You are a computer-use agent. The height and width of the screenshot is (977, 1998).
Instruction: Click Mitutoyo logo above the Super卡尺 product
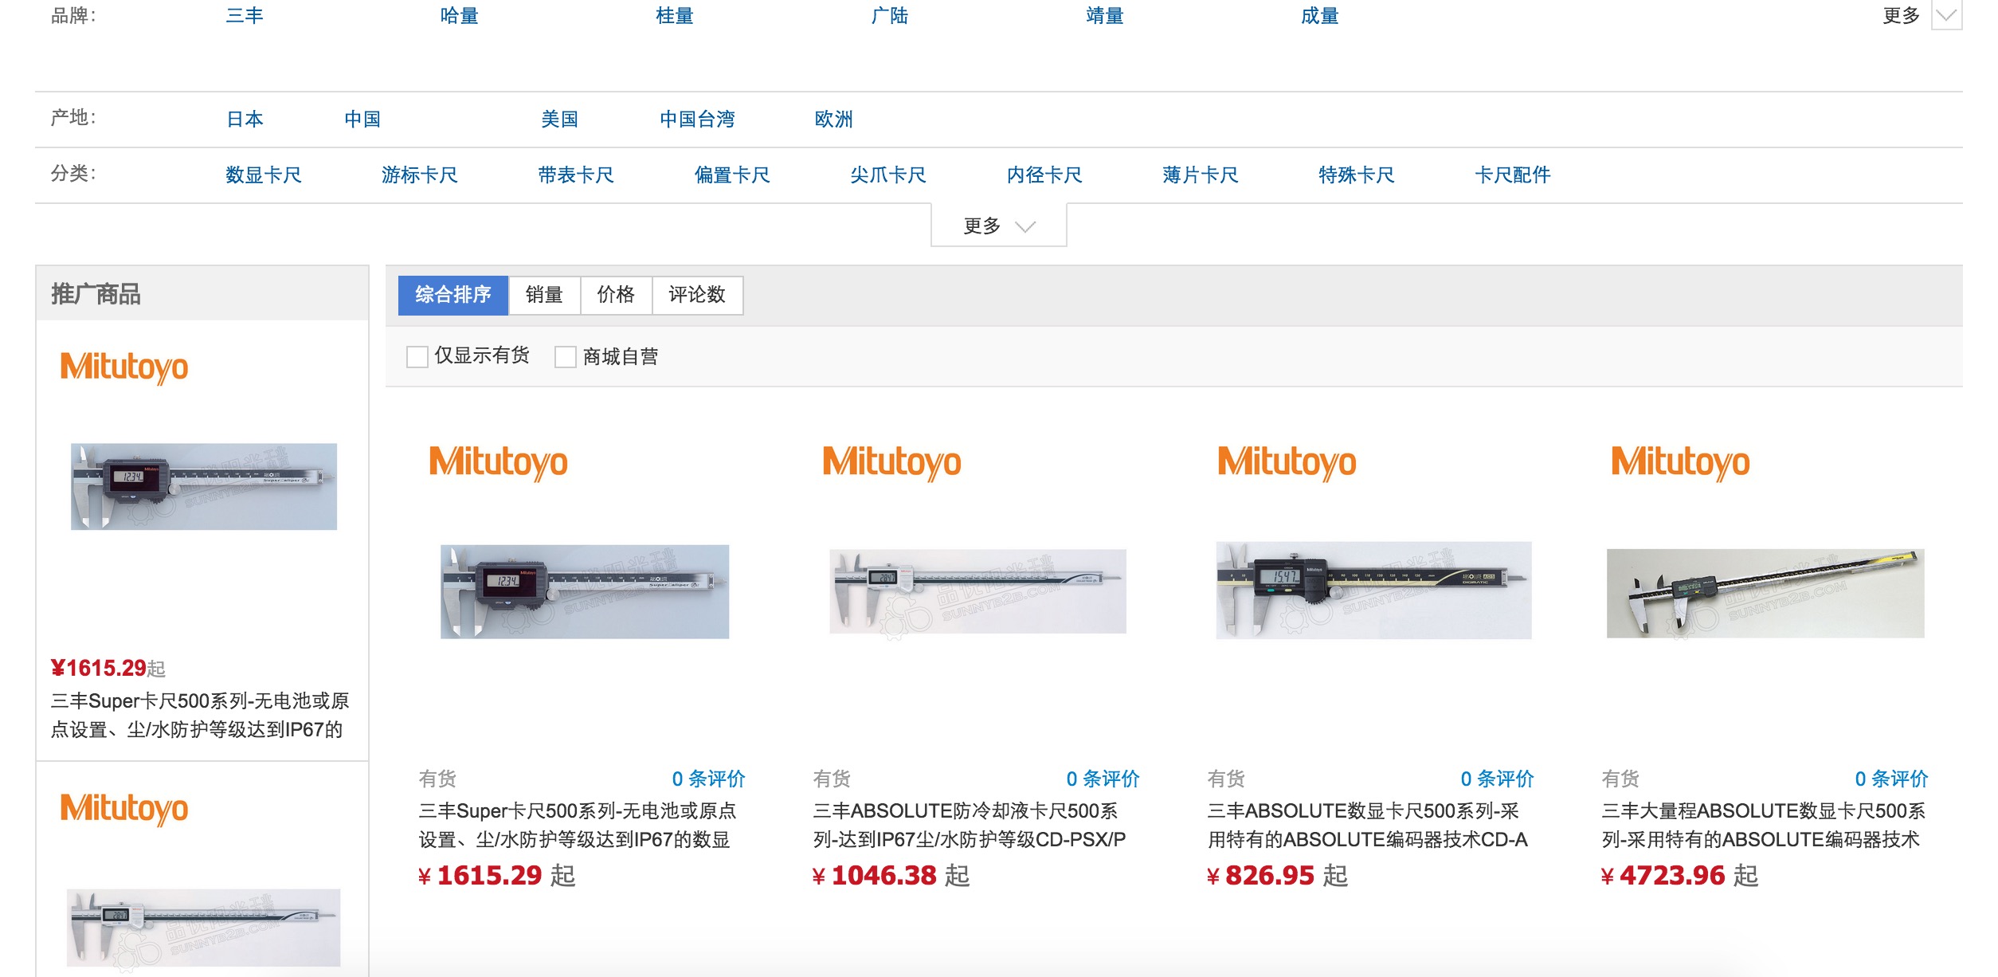tap(498, 463)
